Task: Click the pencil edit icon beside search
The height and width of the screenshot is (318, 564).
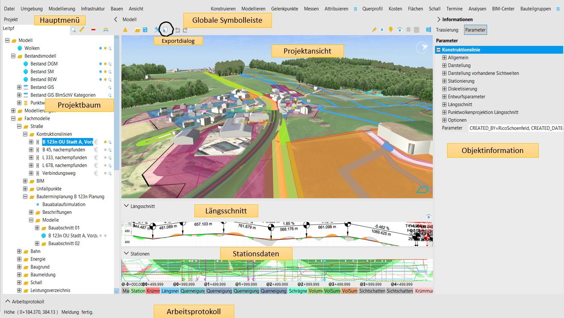Action: point(82,30)
